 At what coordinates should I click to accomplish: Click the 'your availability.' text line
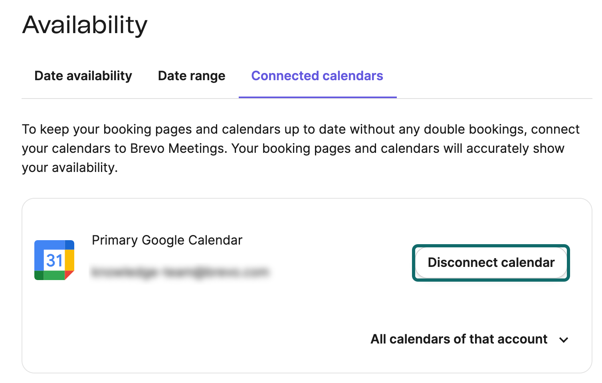tap(70, 168)
